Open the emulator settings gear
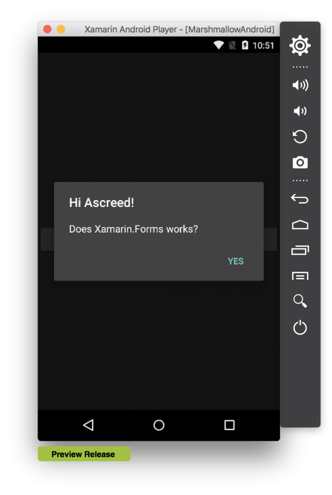 [x=300, y=46]
